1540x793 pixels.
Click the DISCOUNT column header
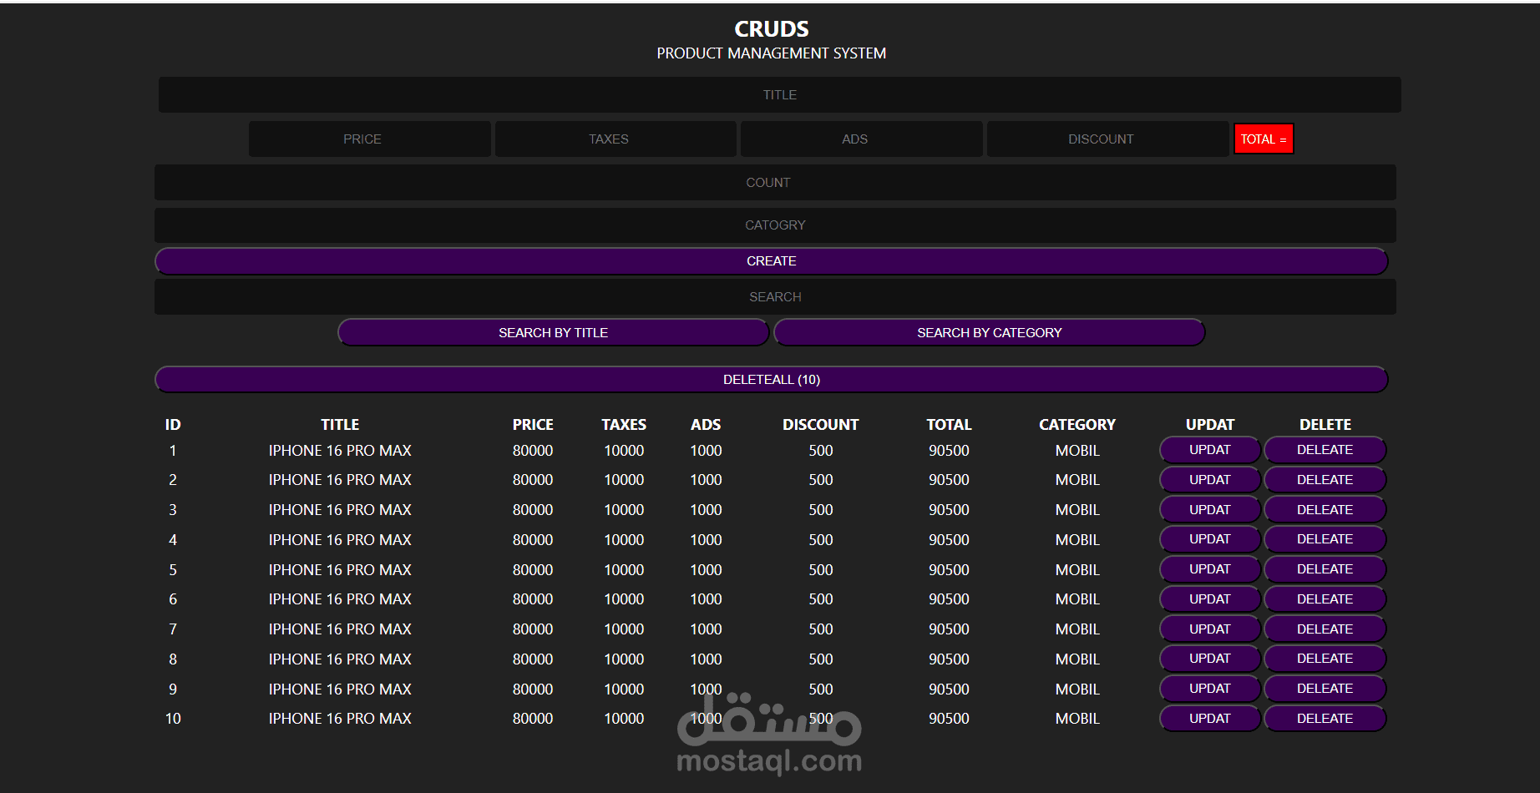point(821,425)
